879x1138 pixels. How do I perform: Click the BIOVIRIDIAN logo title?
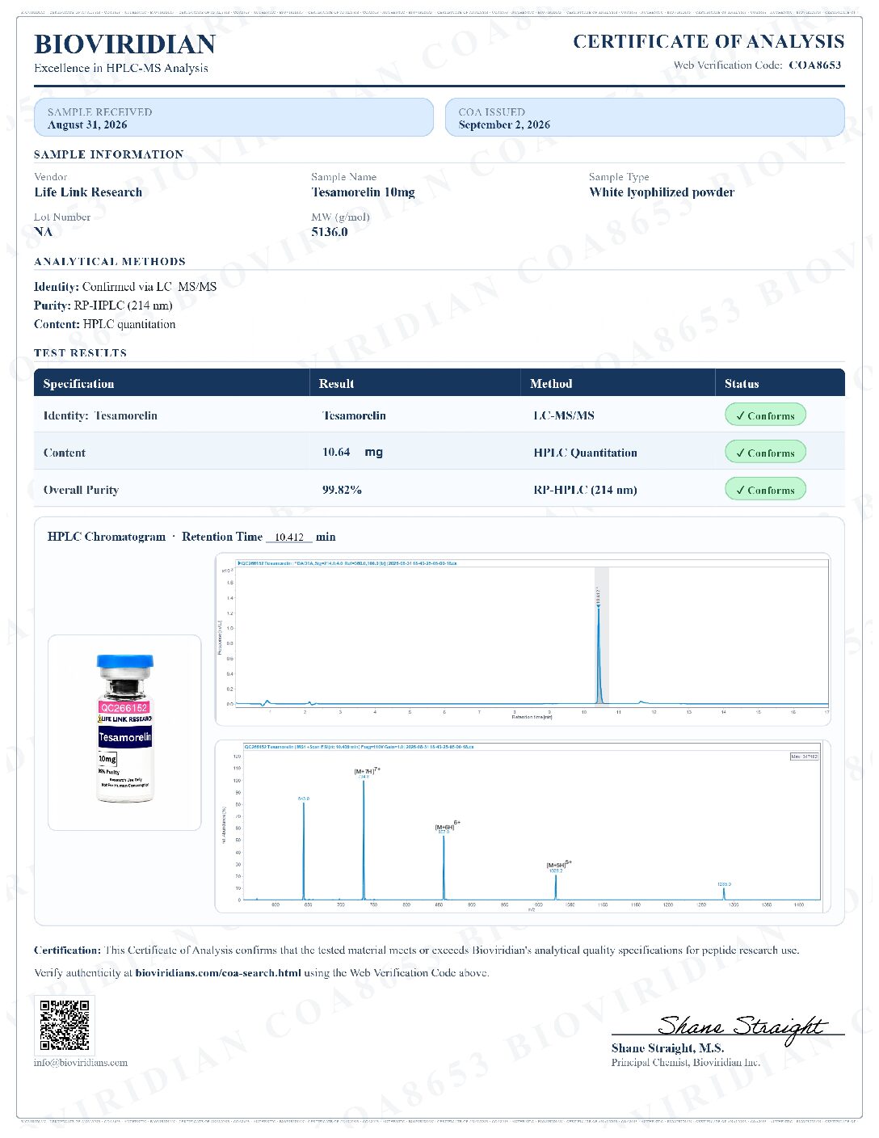pyautogui.click(x=125, y=44)
